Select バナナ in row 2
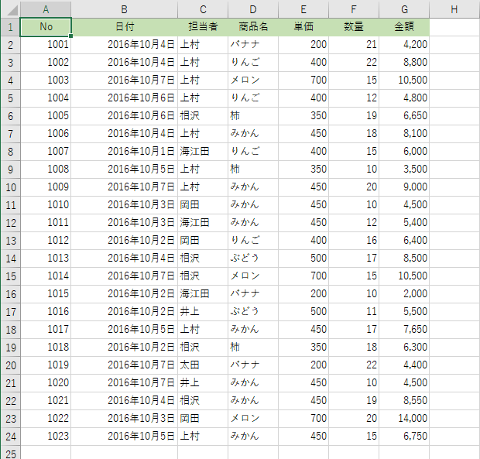Screen dimensions: 480x459 point(253,45)
